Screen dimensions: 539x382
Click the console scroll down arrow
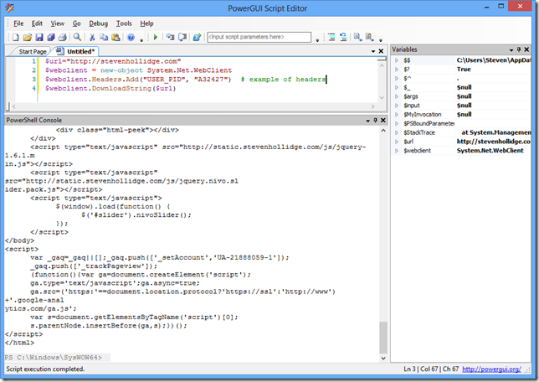pos(383,359)
